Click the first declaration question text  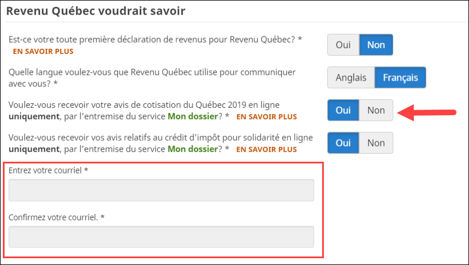click(154, 40)
